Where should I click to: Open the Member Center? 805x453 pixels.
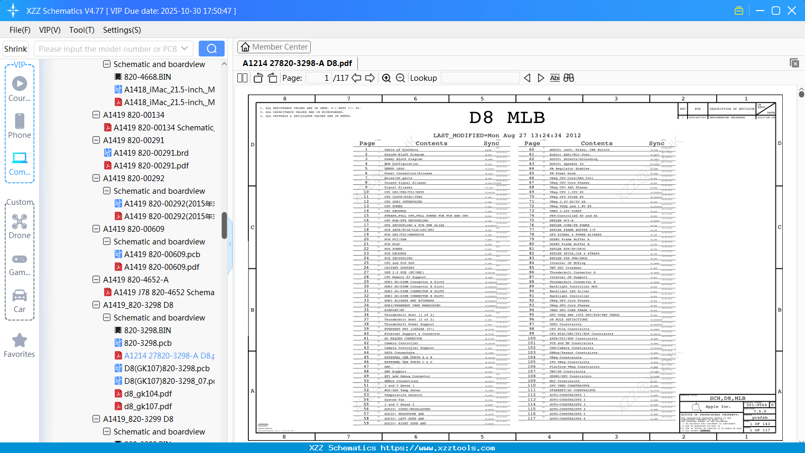[274, 47]
